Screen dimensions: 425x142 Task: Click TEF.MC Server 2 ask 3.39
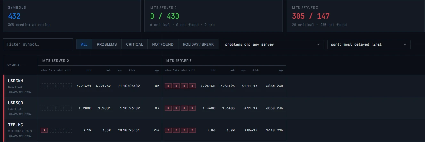point(107,130)
